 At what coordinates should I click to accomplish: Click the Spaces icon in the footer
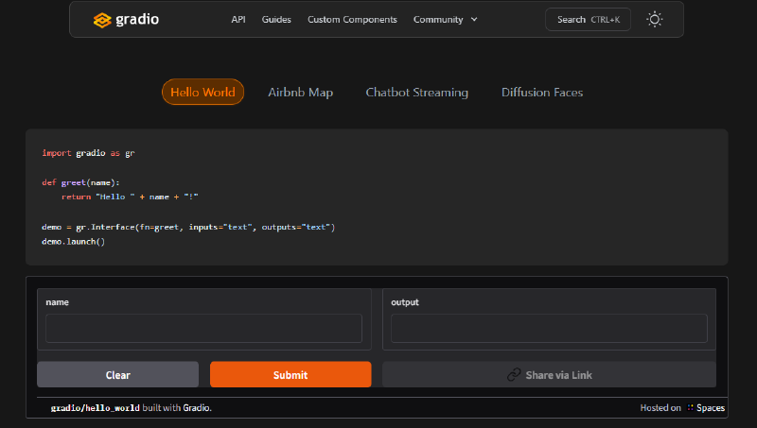(x=691, y=408)
